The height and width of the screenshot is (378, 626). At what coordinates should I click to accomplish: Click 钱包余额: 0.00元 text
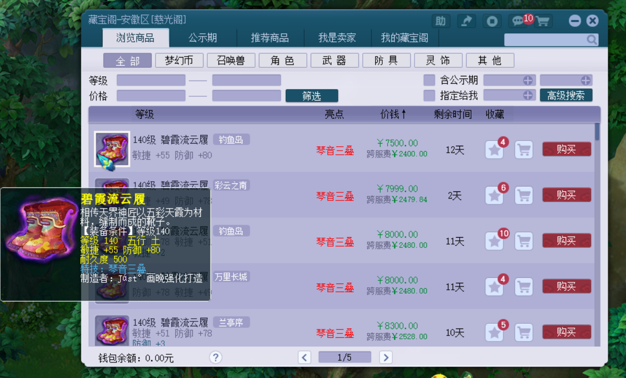(136, 358)
